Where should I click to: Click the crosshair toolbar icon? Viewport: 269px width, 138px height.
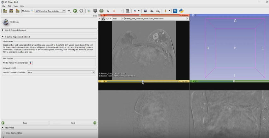[165, 11]
